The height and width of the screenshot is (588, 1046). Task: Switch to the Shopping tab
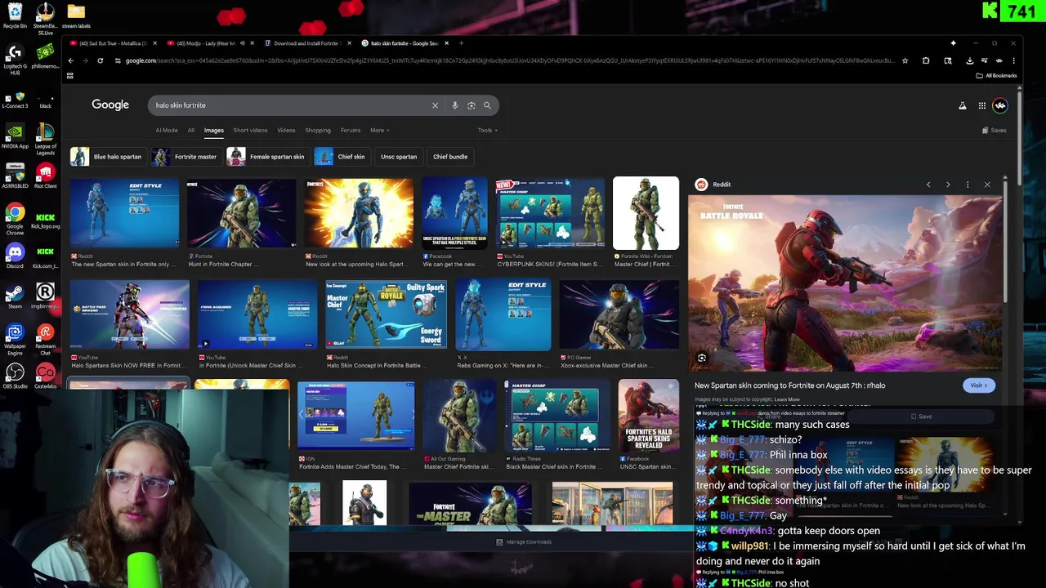coord(318,130)
